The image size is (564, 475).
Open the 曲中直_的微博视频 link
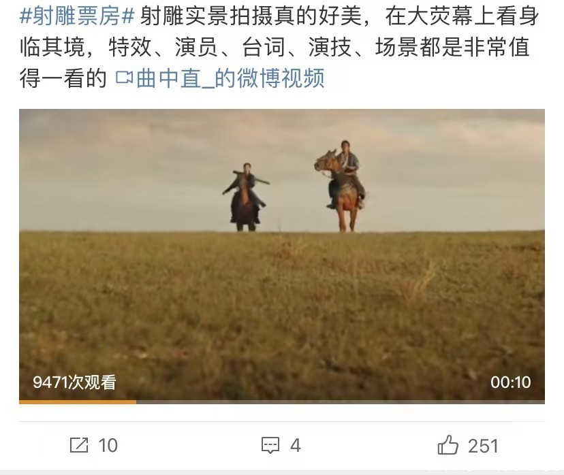230,78
